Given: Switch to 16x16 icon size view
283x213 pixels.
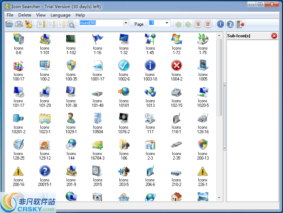Looking at the screenshot, I should coord(197,24).
